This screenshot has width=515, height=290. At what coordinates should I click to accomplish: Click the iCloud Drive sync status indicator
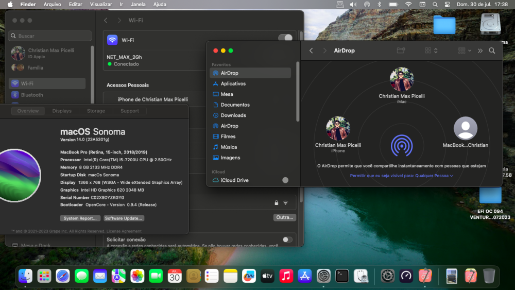point(285,180)
